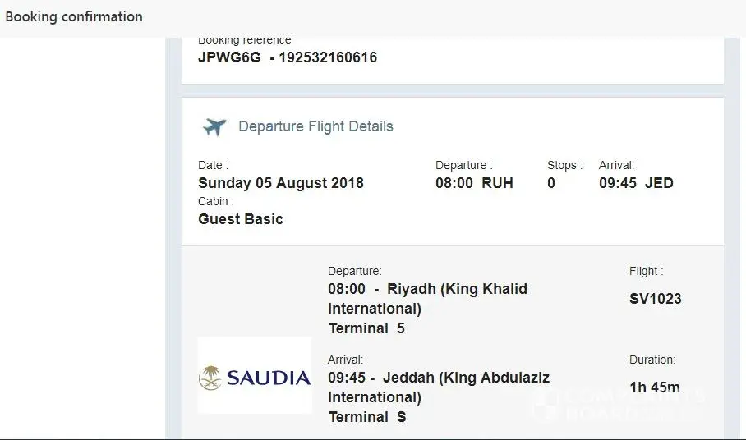Click the airplane icon beside Departure Flight Details
The height and width of the screenshot is (440, 746).
(x=214, y=127)
